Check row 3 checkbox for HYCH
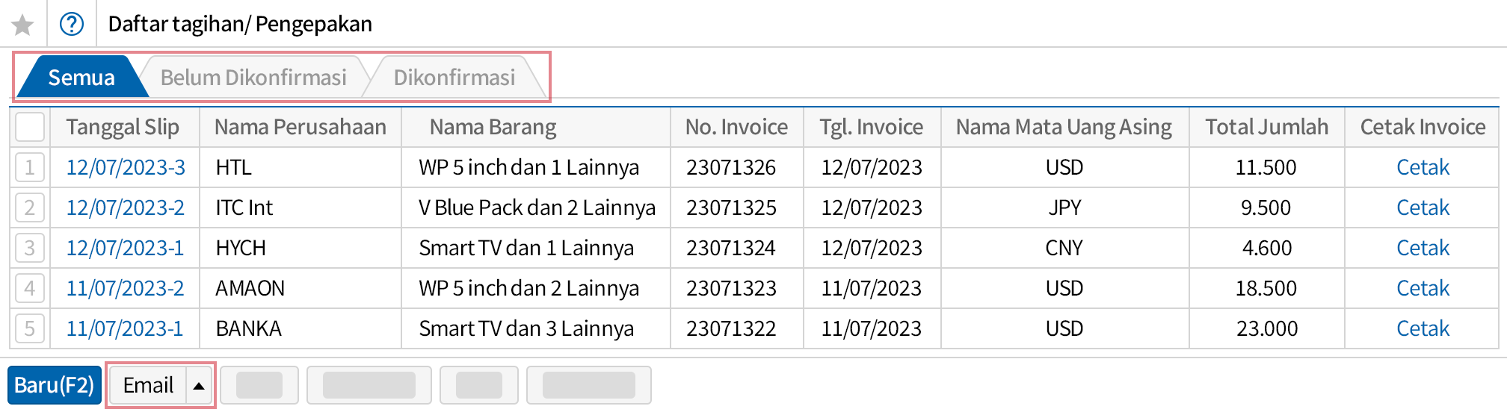 pos(30,248)
